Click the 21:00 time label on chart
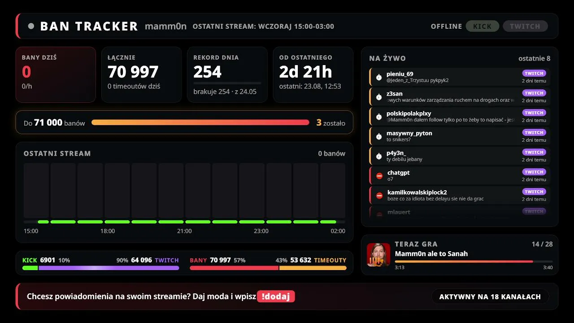Screen dimensions: 574x323 click(x=184, y=231)
